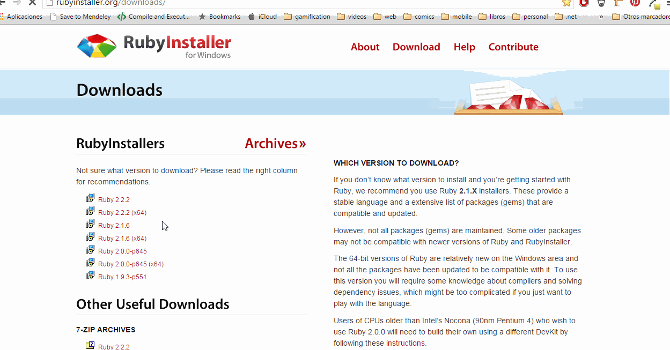The image size is (670, 350).
Task: Click the 7-Zip archive icon for Ruby 2.2.2
Action: (x=90, y=345)
